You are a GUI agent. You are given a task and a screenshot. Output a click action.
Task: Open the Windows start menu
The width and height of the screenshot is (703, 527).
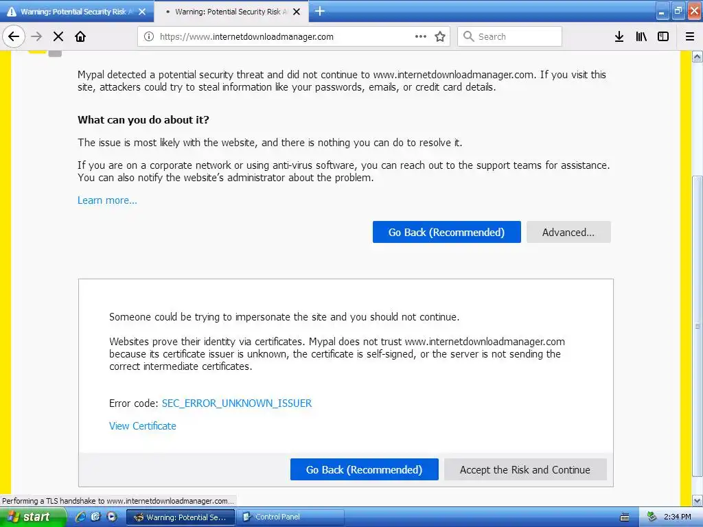click(x=32, y=517)
